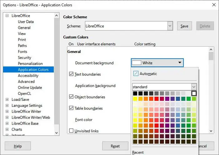Pick the selected white swatch
The width and height of the screenshot is (219, 155).
pos(194,93)
